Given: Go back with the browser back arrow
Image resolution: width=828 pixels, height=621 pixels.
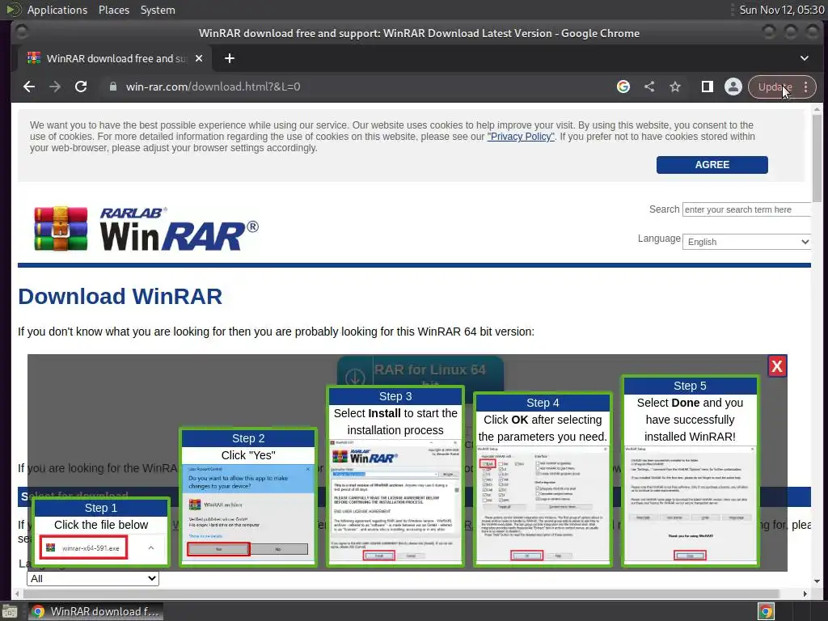Looking at the screenshot, I should pyautogui.click(x=29, y=87).
